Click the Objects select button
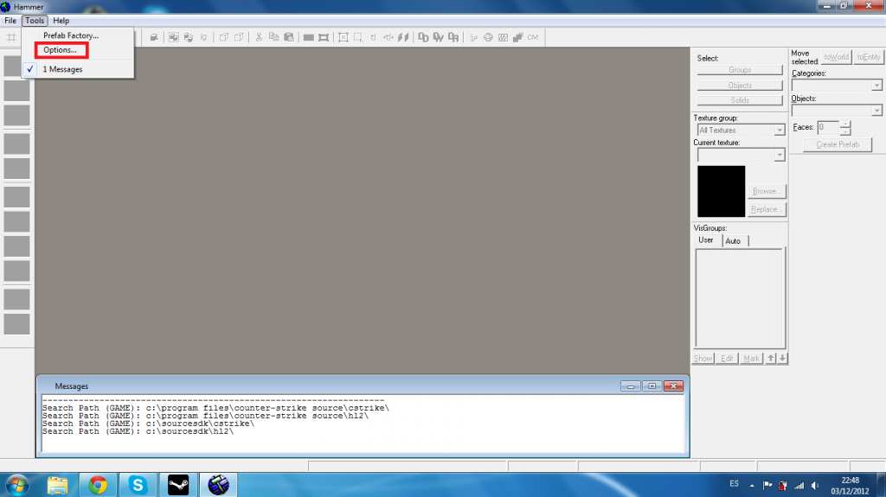This screenshot has height=497, width=886. coord(740,86)
